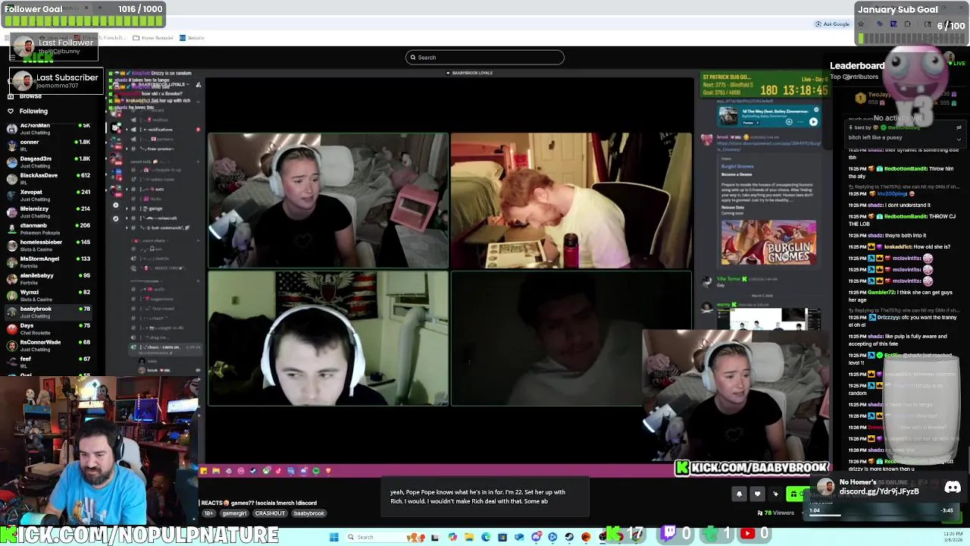Select the Discord bot-commands channel
The height and width of the screenshot is (546, 970).
[161, 227]
